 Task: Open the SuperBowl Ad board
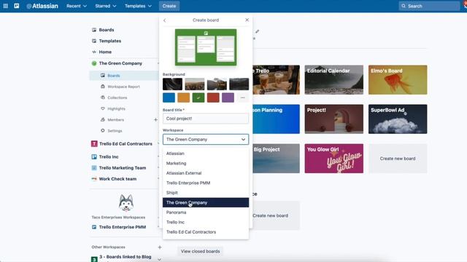(x=398, y=119)
